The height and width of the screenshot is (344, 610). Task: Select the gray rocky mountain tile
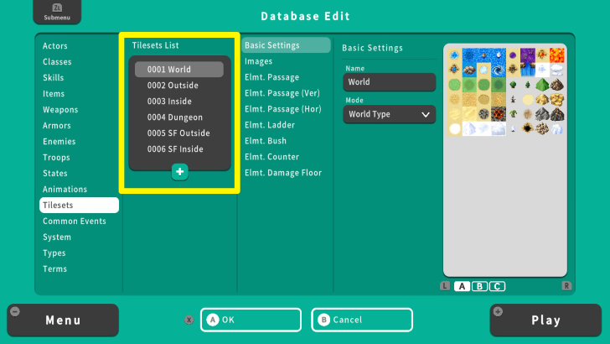coord(542,114)
